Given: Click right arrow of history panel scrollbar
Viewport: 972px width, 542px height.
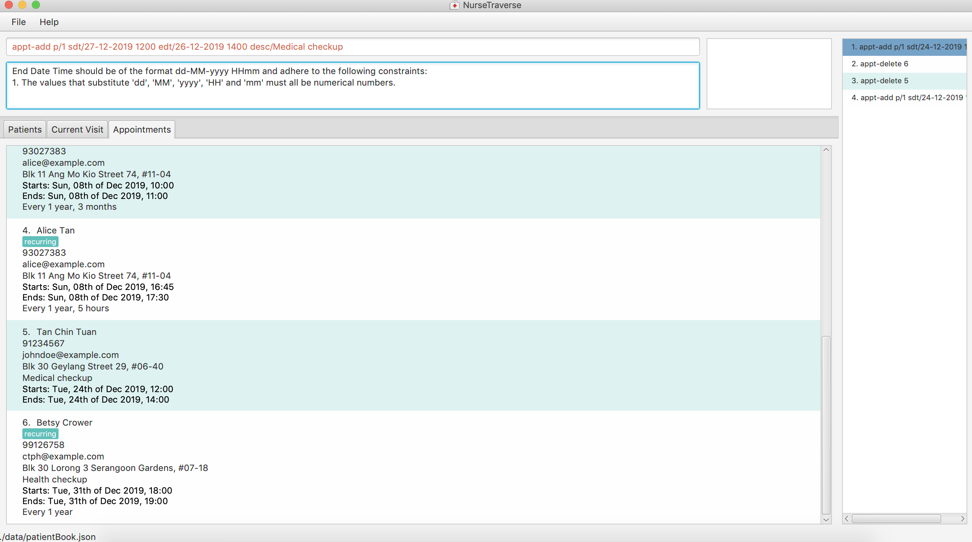Looking at the screenshot, I should coord(963,519).
